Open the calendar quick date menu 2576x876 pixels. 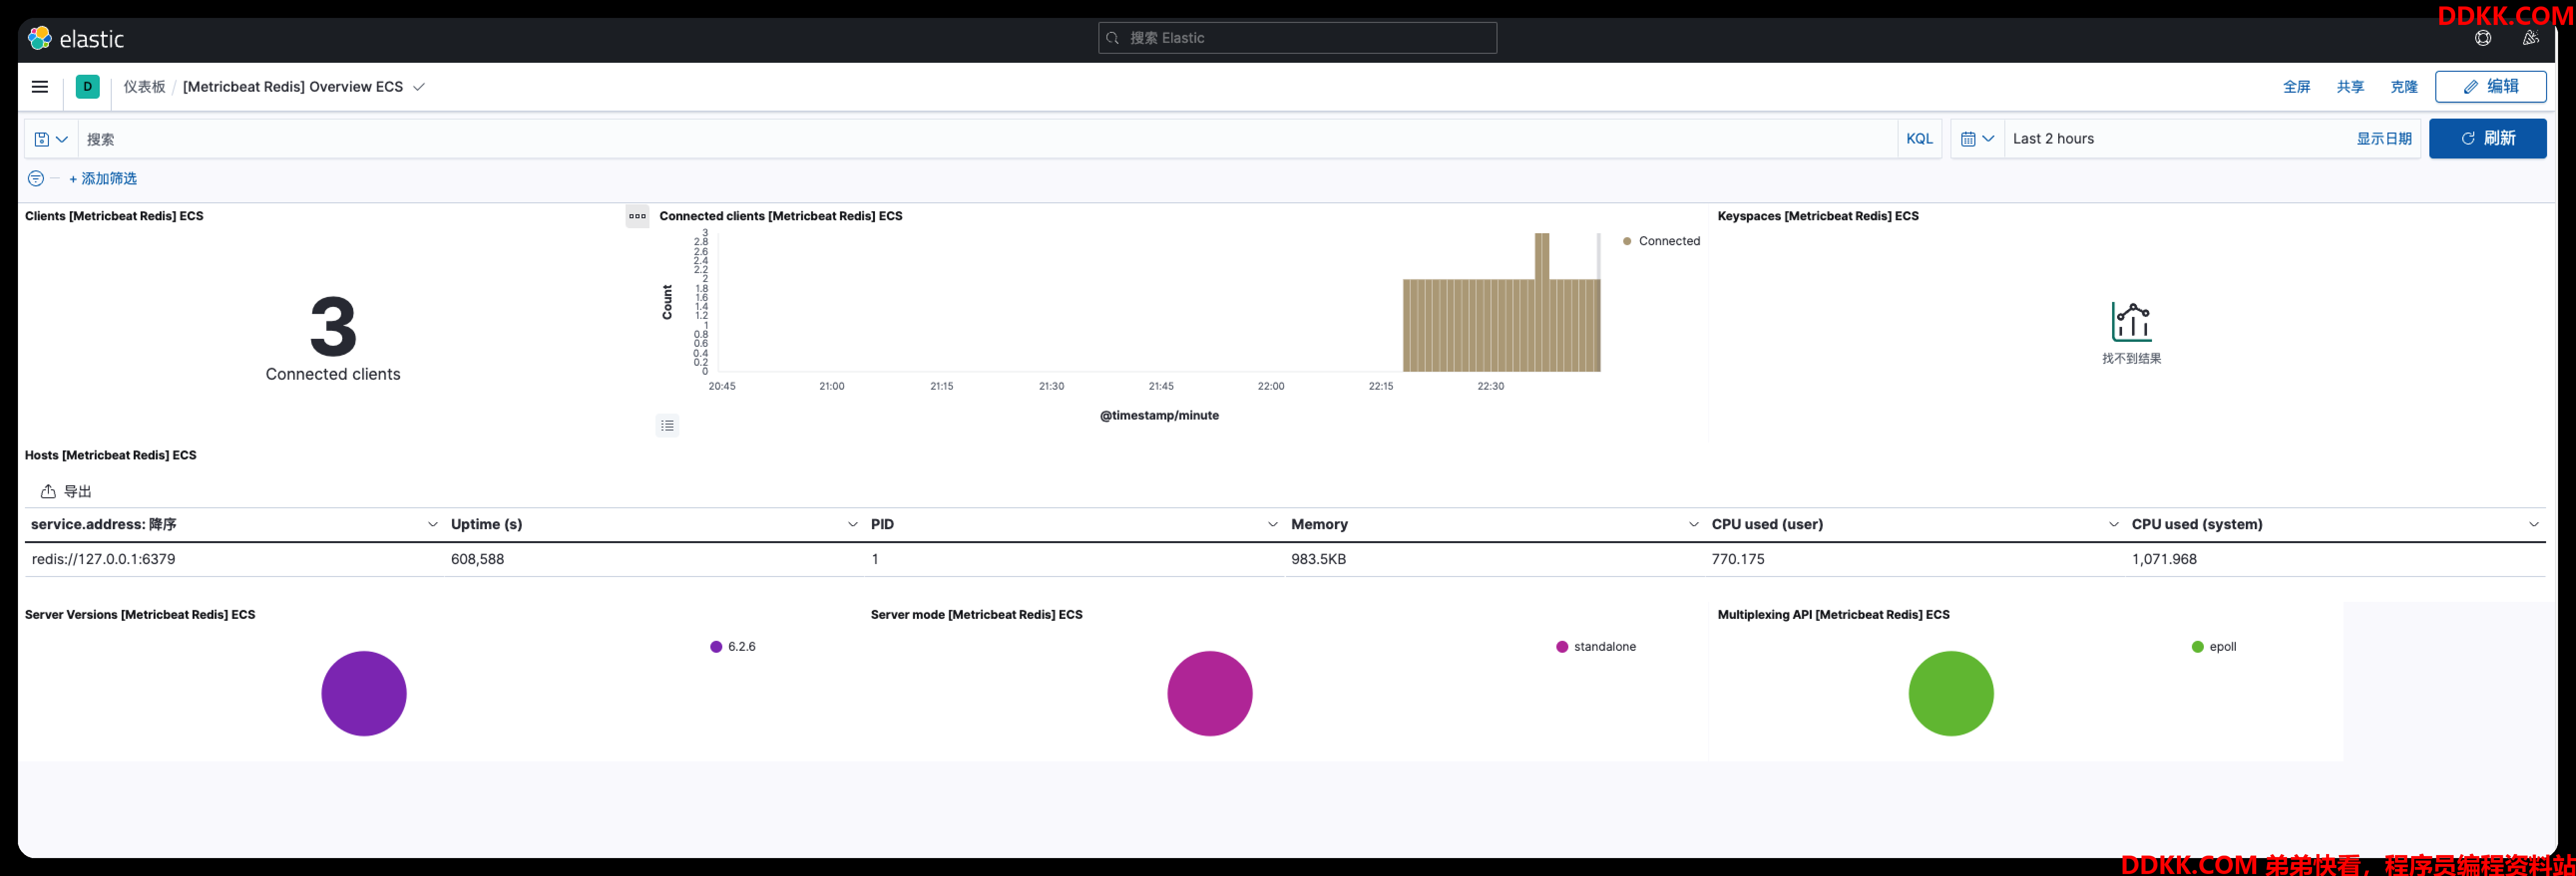[1977, 139]
